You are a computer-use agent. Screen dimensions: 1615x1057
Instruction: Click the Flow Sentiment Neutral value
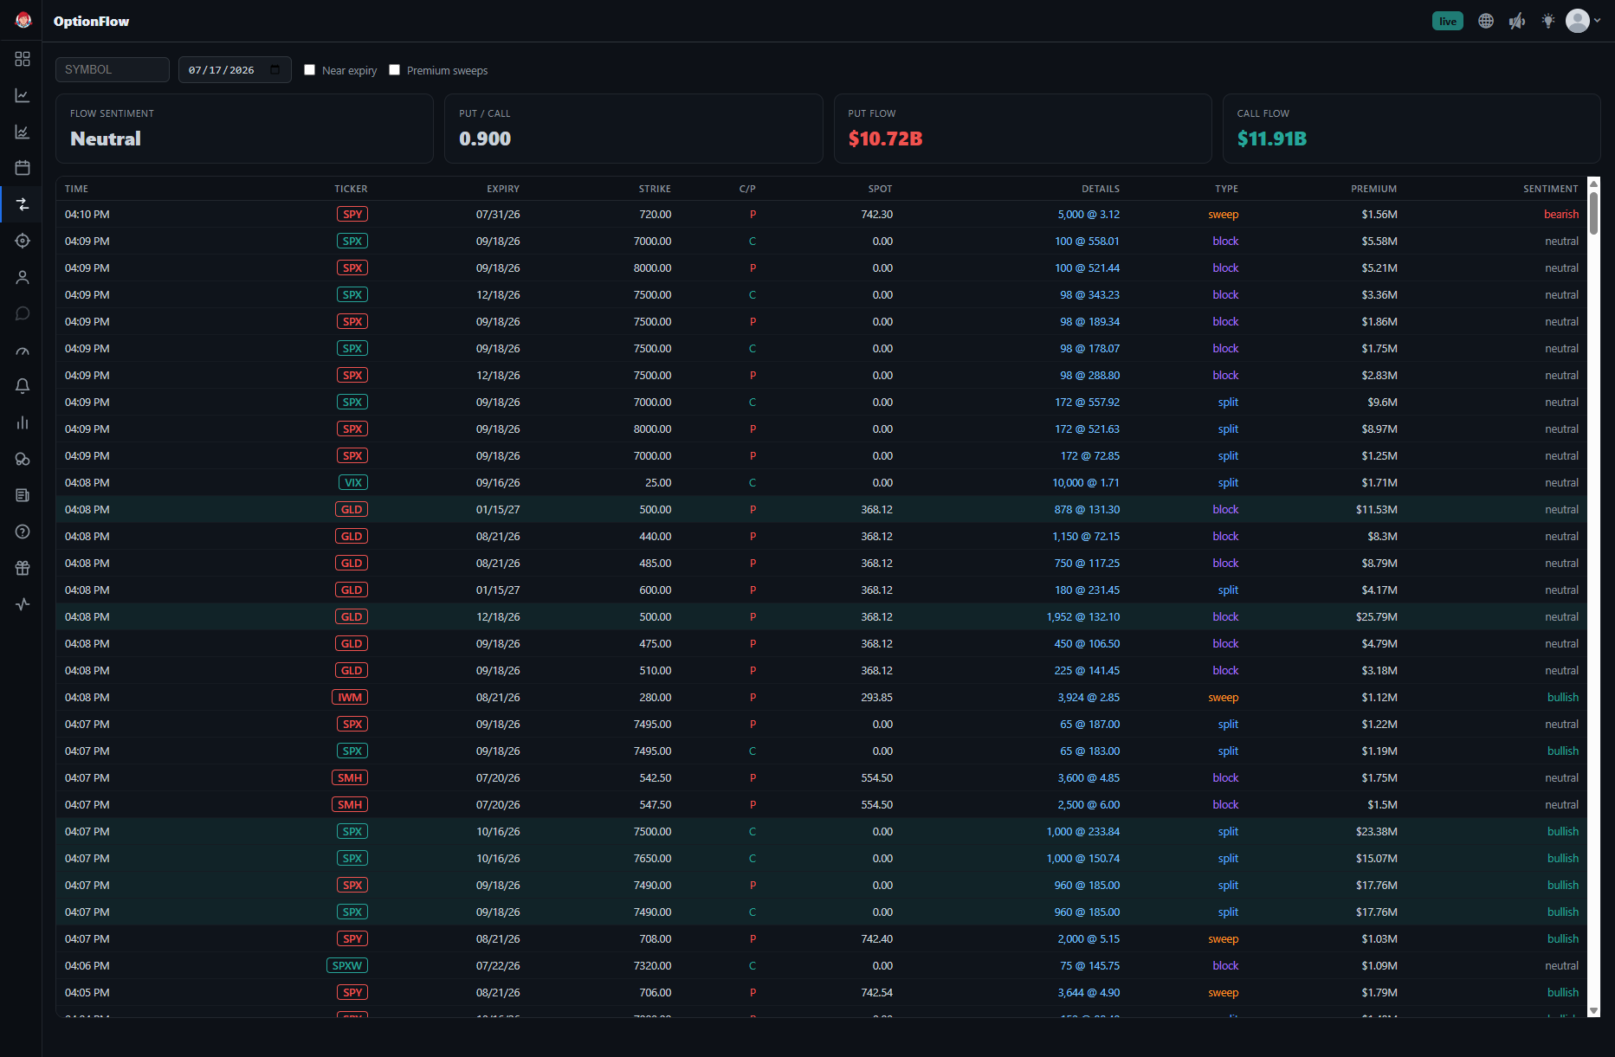click(106, 139)
